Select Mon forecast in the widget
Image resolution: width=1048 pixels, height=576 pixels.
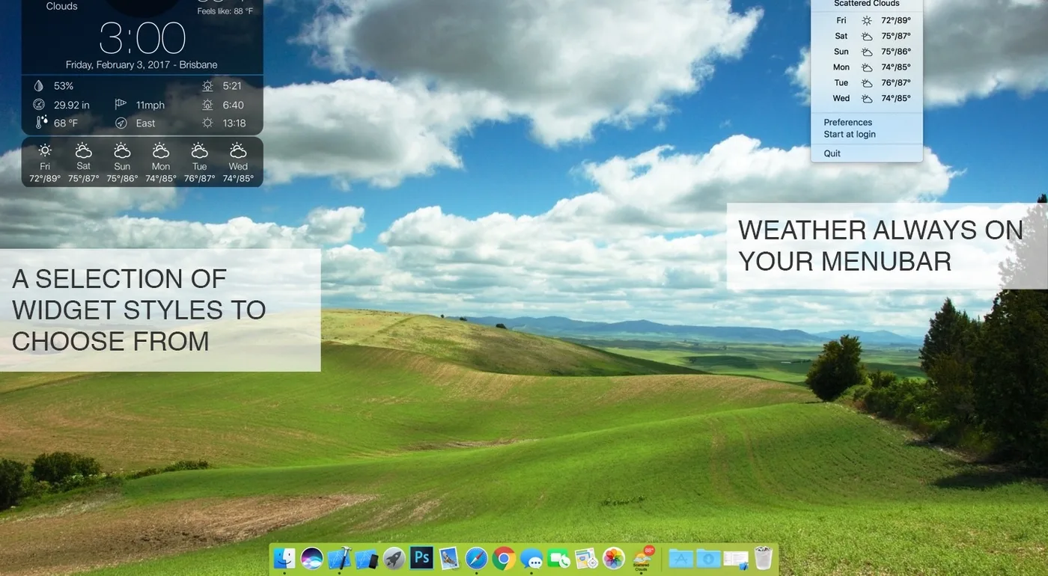pyautogui.click(x=161, y=162)
